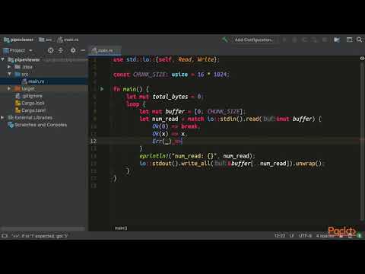Image resolution: width=365 pixels, height=274 pixels.
Task: Click the editor vertical scrollbar
Action: click(362, 142)
